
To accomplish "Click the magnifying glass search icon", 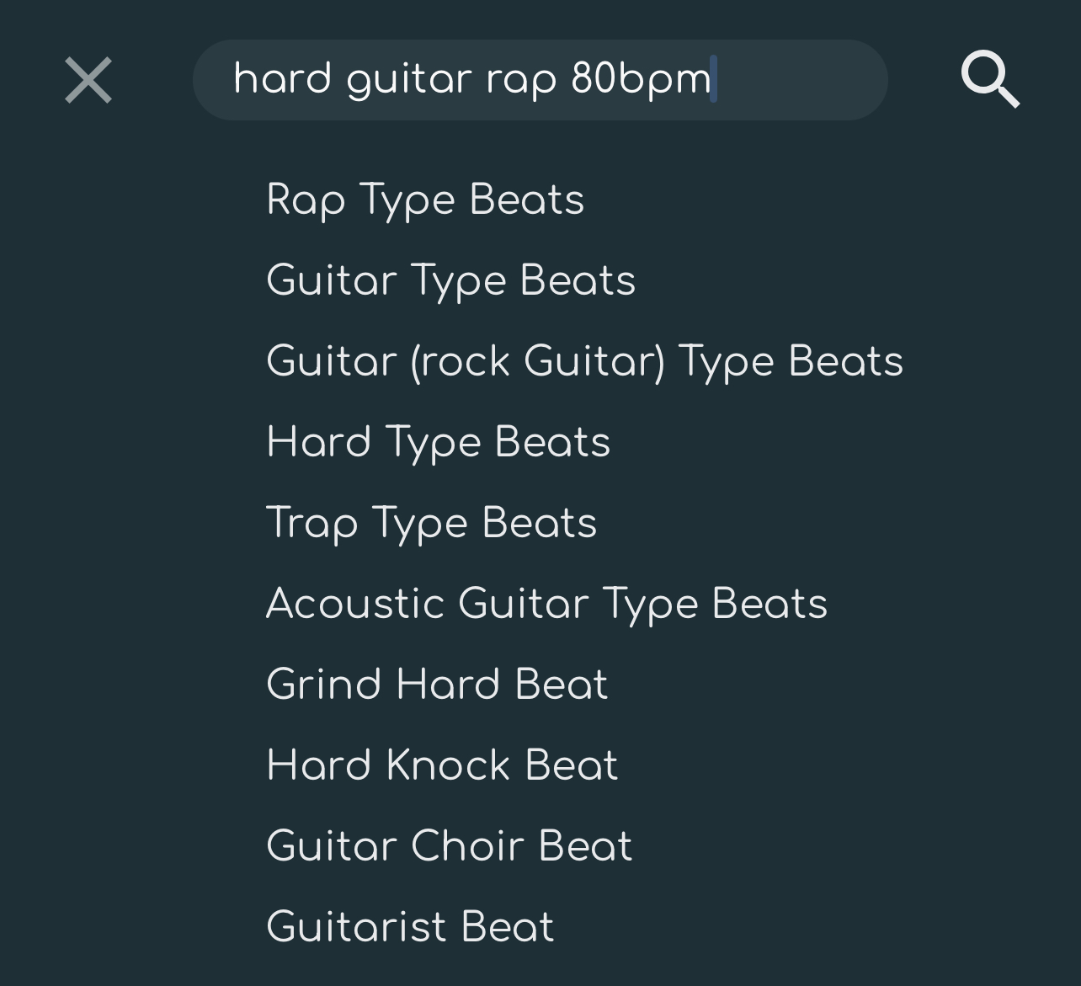I will point(990,80).
